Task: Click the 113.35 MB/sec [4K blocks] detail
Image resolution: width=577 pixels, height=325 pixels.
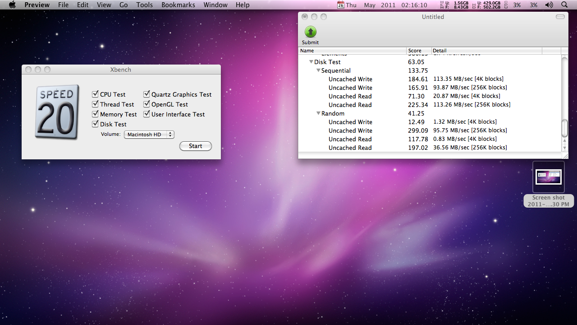Action: 468,79
